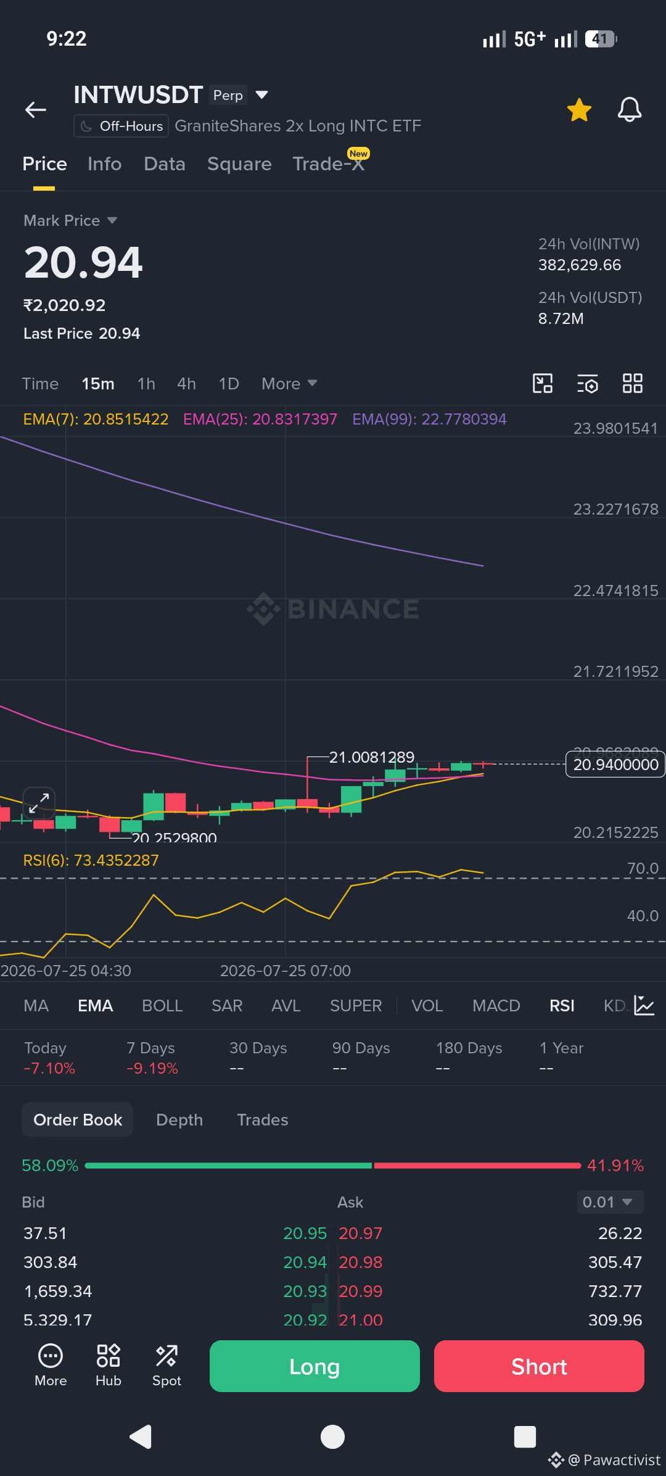Open the Hub icon

click(109, 1366)
